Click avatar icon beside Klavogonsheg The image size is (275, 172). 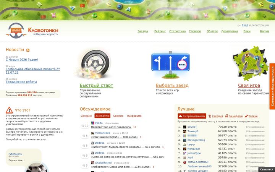pos(185,140)
